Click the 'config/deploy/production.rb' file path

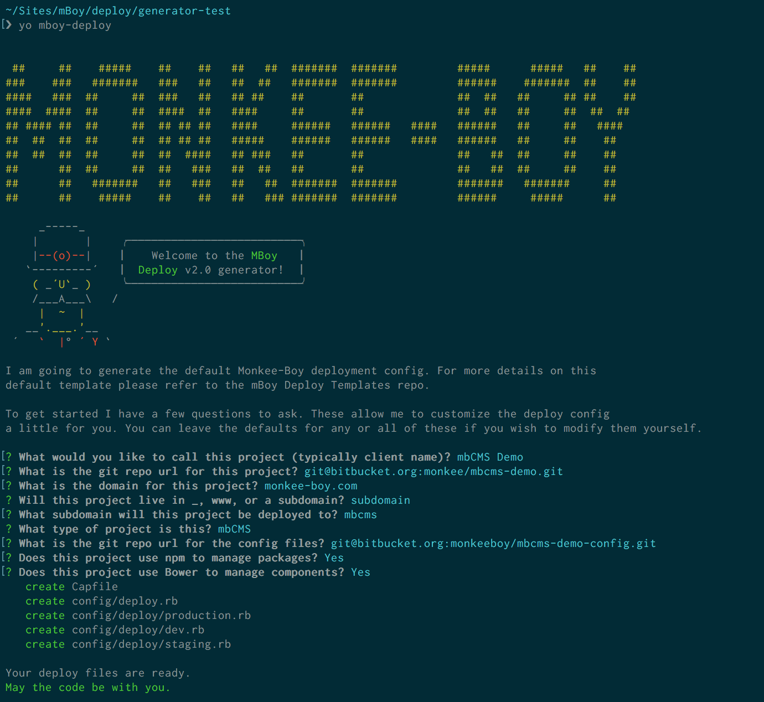click(x=161, y=616)
